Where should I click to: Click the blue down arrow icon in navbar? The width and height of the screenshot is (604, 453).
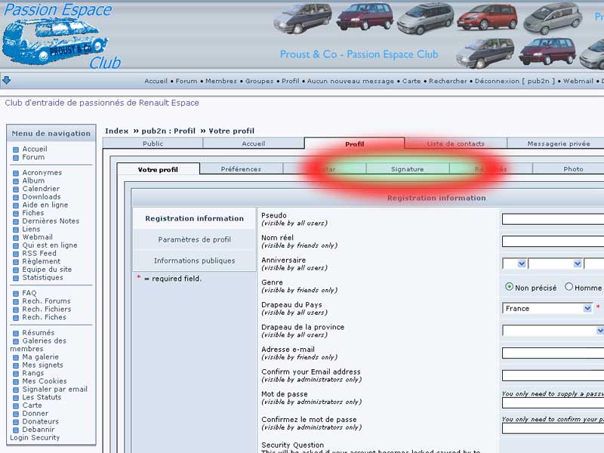pos(7,80)
